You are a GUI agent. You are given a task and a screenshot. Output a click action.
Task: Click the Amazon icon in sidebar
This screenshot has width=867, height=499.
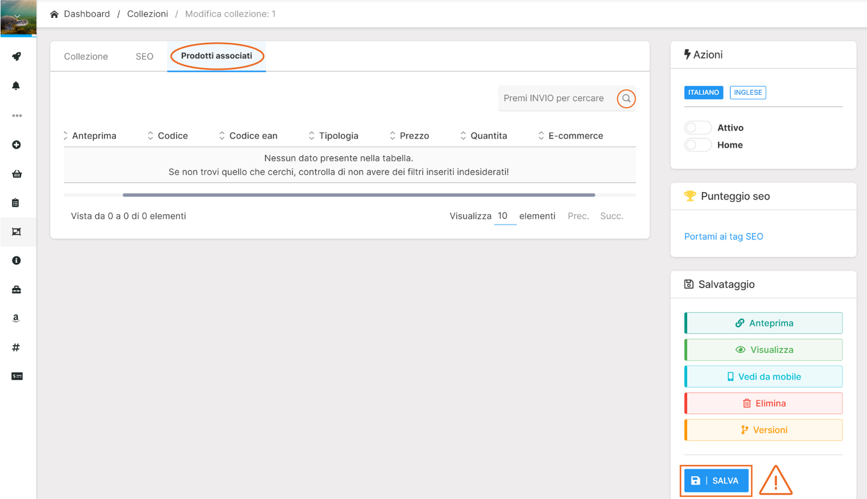tap(16, 318)
